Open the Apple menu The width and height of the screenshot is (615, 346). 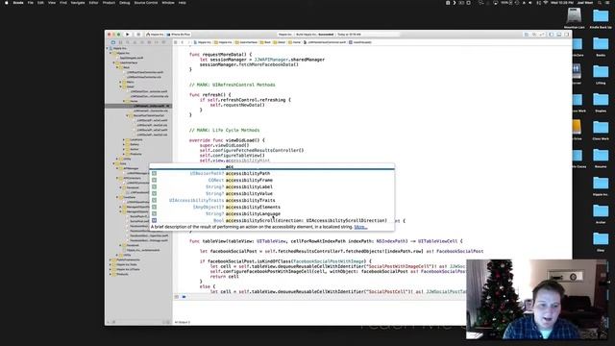tap(7, 3)
